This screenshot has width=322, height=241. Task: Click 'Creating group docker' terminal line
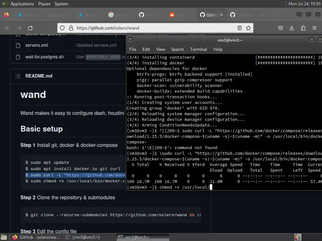(x=173, y=108)
